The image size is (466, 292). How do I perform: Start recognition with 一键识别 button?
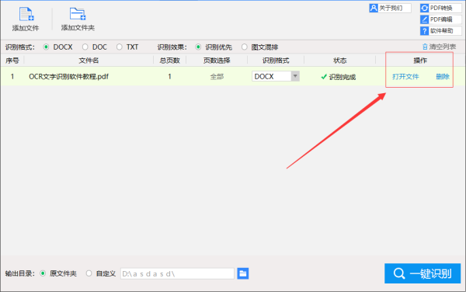[423, 273]
